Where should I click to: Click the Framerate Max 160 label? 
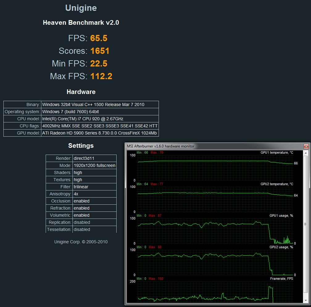156,279
